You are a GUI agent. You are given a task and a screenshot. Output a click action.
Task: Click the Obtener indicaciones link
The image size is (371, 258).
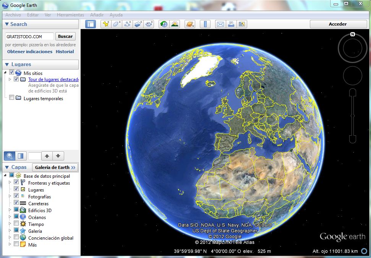(30, 52)
